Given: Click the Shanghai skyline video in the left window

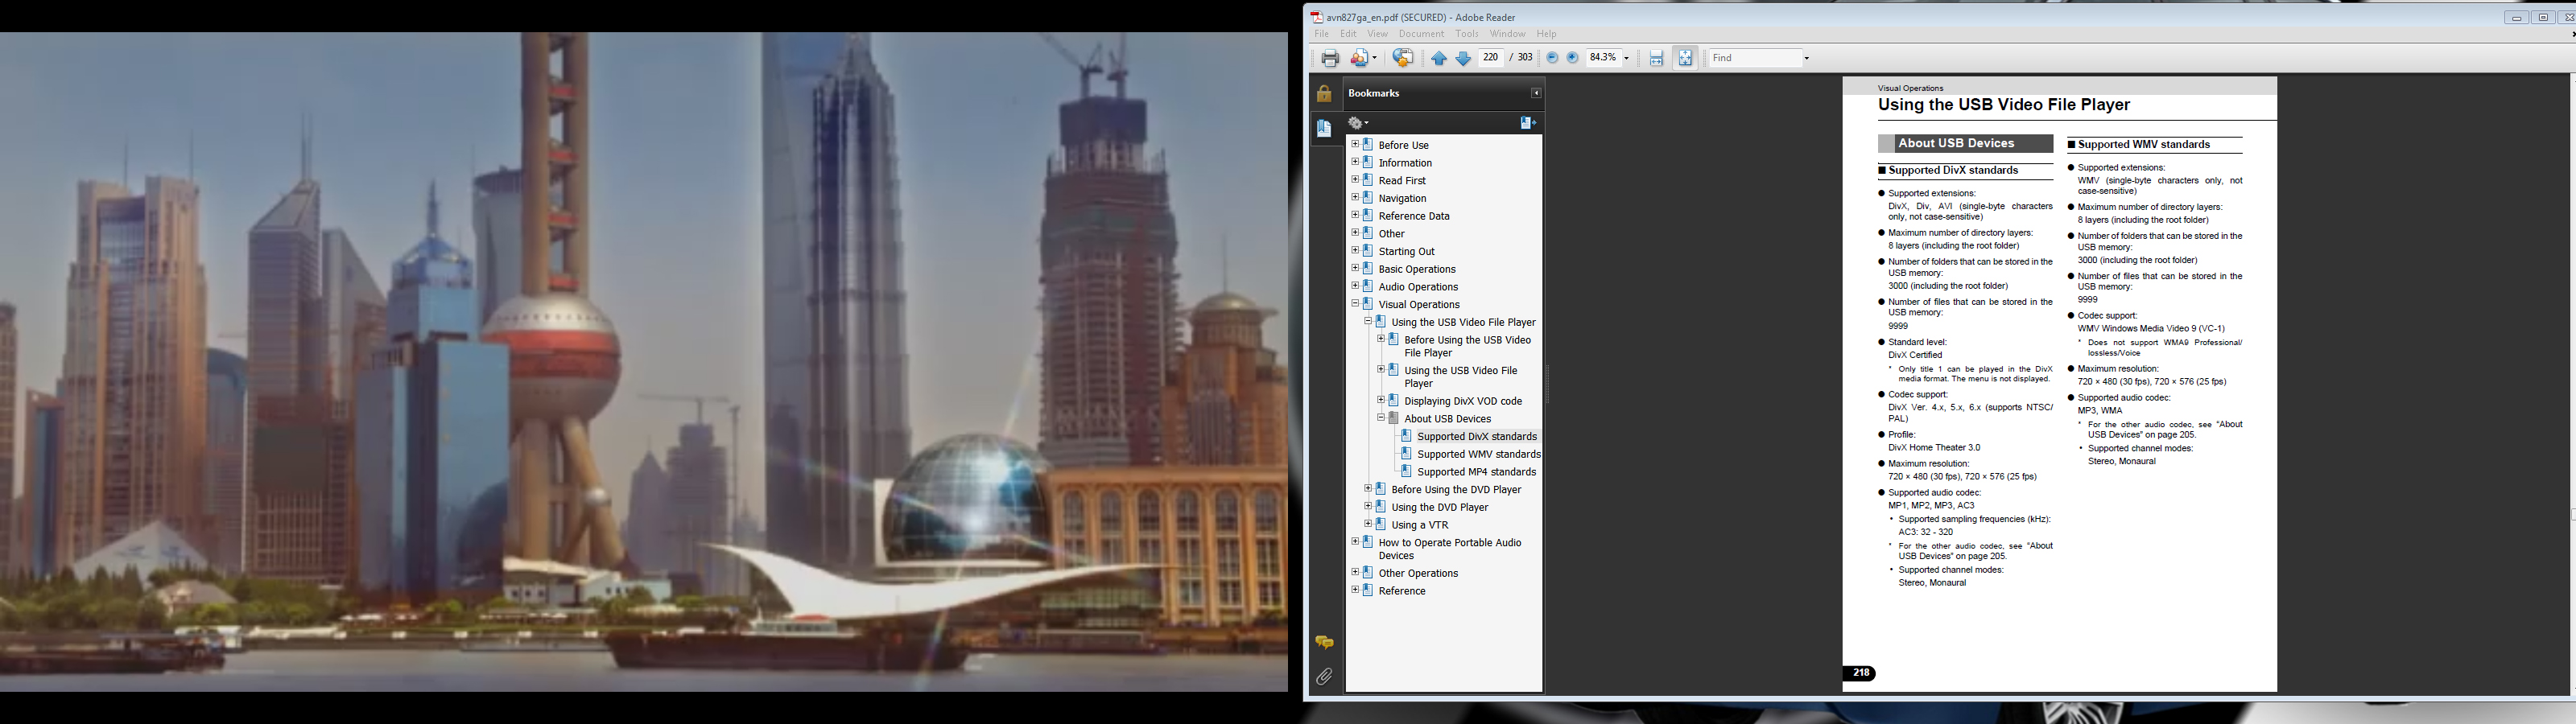Looking at the screenshot, I should click(x=644, y=362).
